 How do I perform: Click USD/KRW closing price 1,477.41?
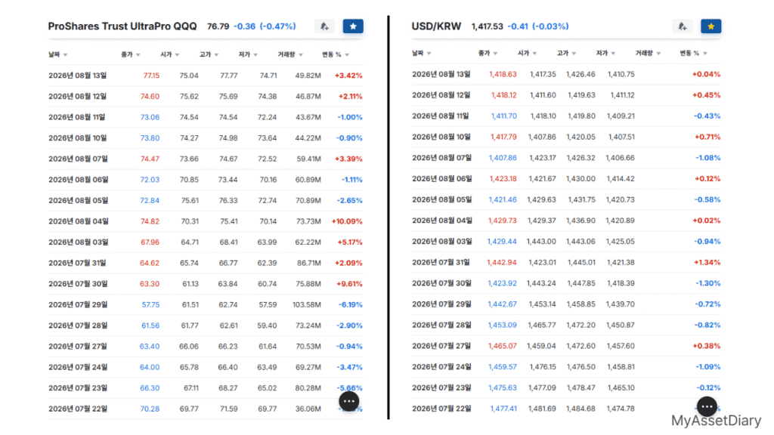[x=503, y=409]
